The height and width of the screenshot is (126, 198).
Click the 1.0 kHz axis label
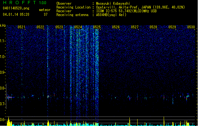[3, 57]
